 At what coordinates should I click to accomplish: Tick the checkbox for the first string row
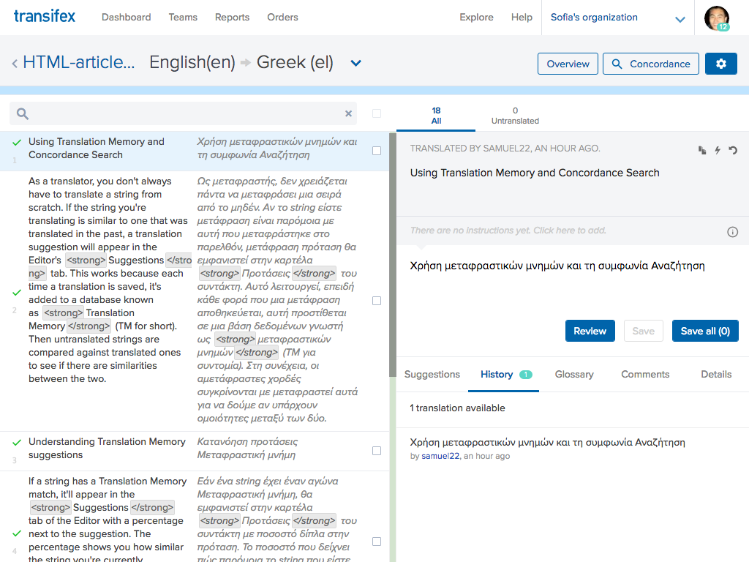coord(377,151)
